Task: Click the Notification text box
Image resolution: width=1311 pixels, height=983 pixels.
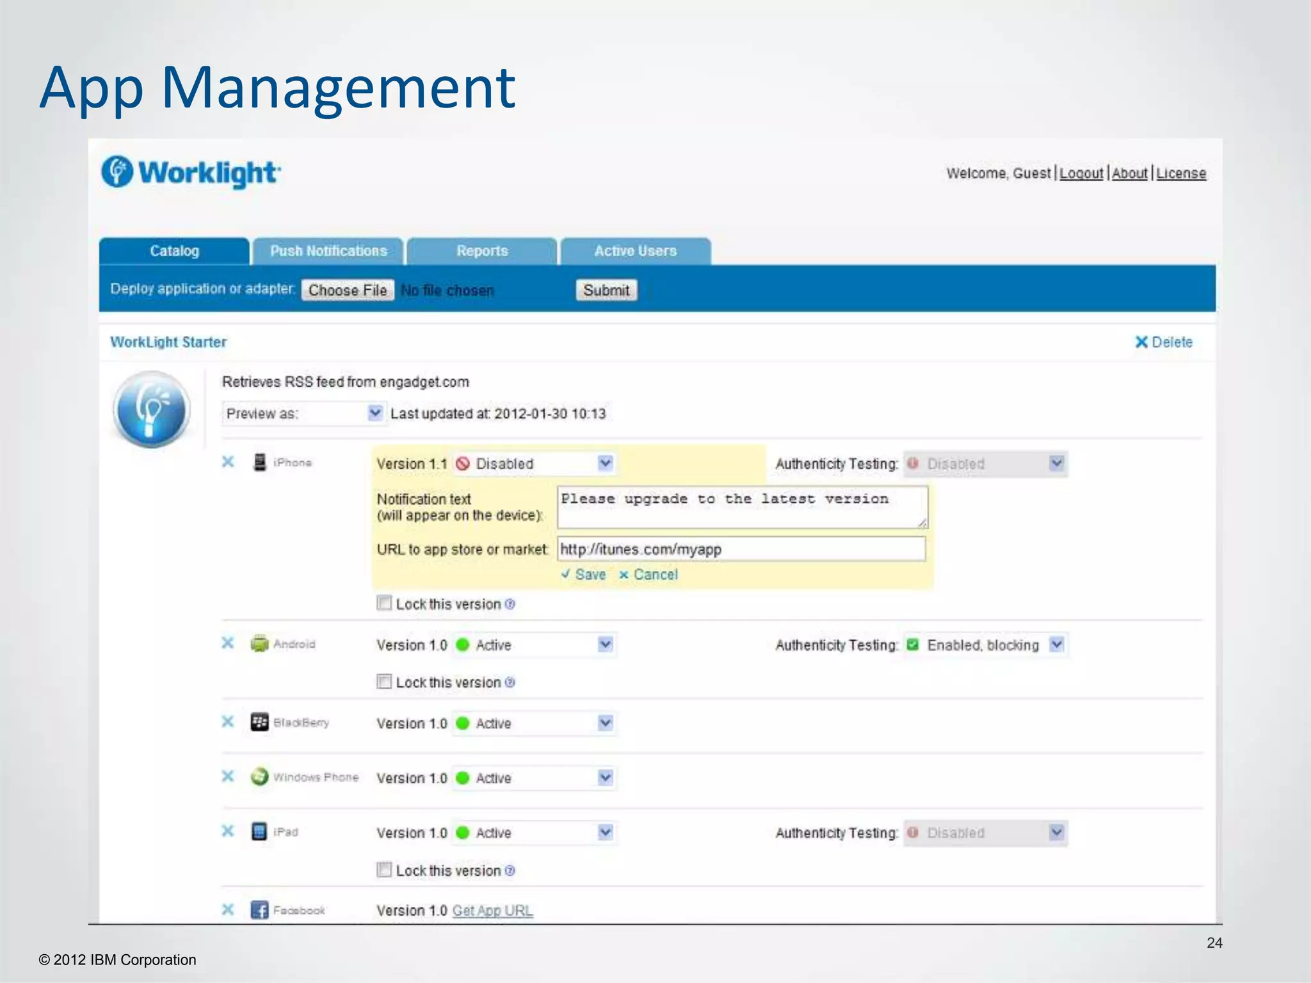Action: point(743,507)
